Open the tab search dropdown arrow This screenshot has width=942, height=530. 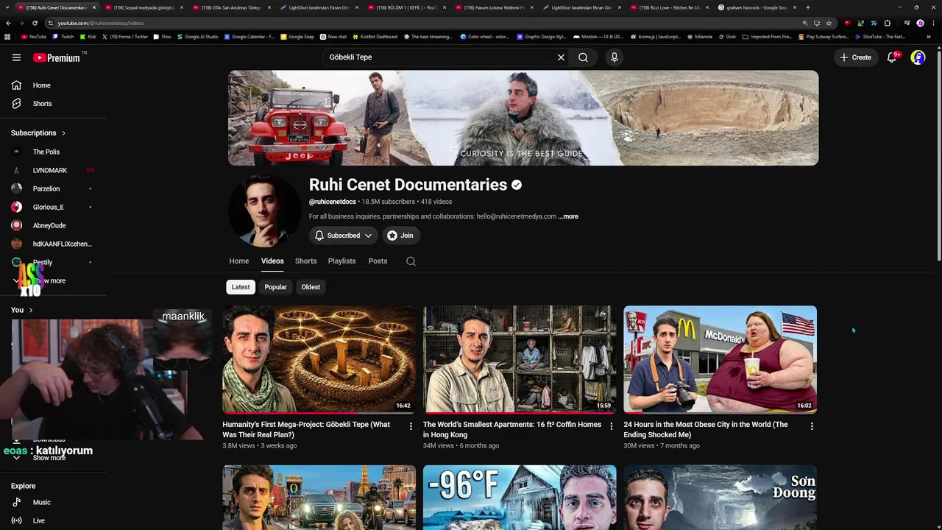point(7,7)
